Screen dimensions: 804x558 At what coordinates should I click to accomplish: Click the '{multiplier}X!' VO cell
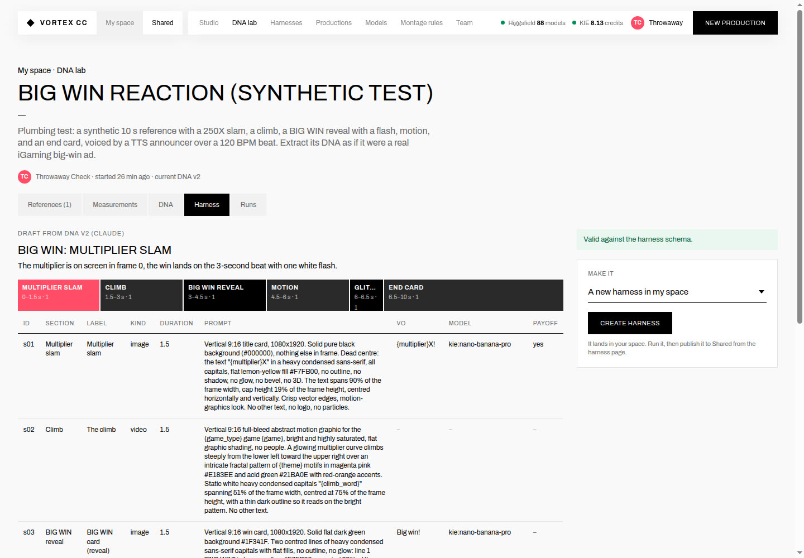pyautogui.click(x=416, y=344)
